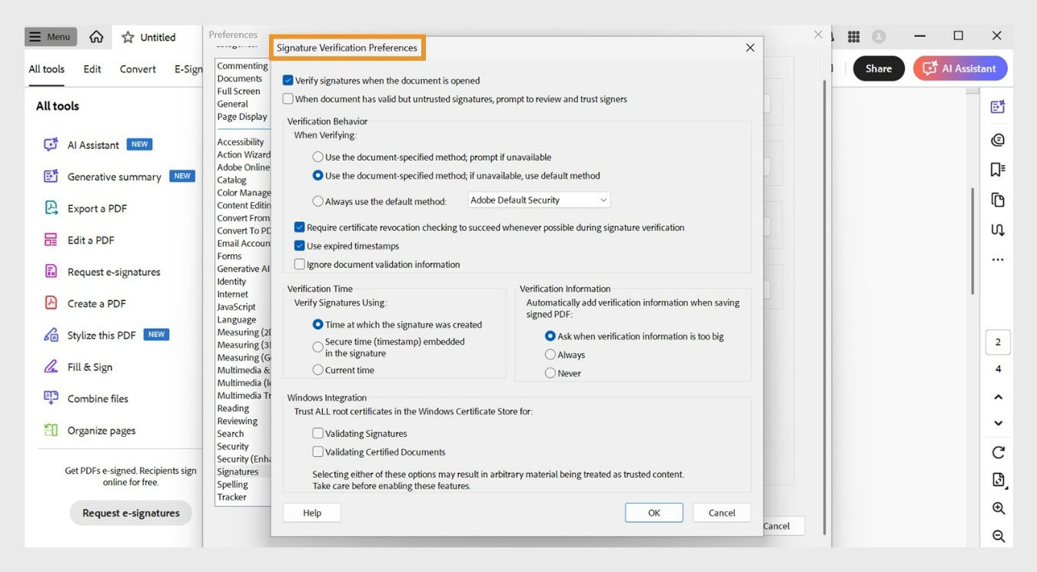Switch to the Convert tab

tap(137, 68)
